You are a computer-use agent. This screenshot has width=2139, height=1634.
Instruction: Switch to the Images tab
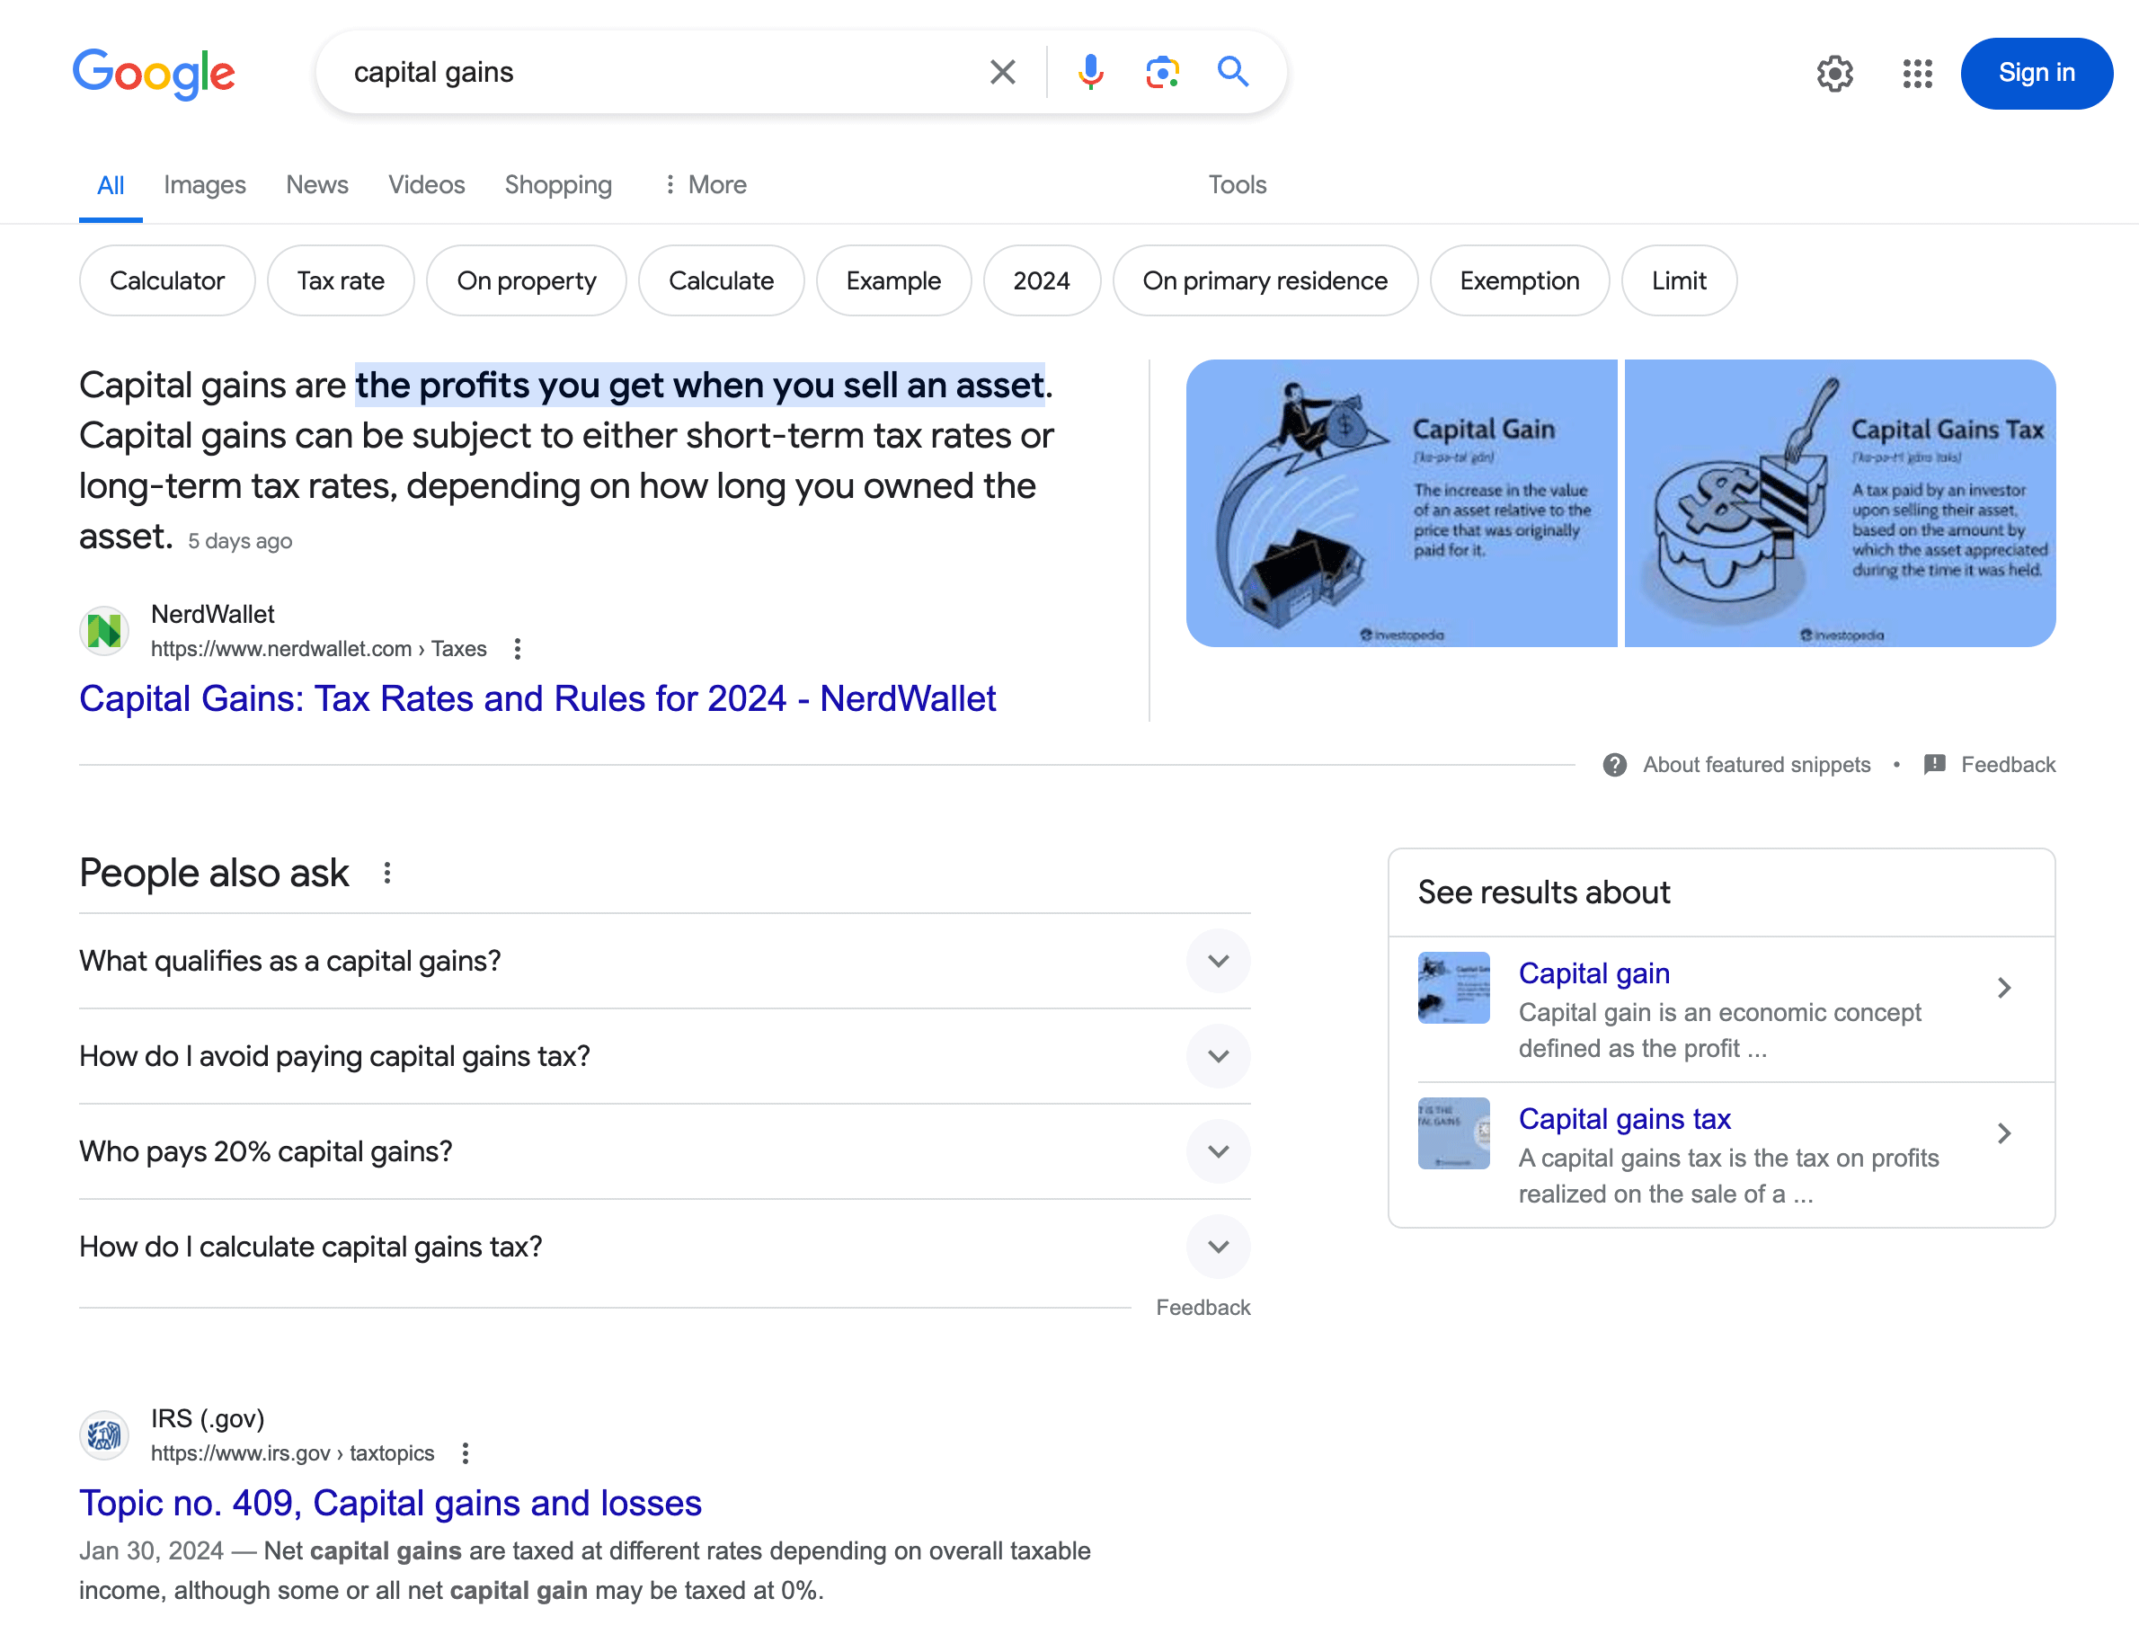coord(204,184)
